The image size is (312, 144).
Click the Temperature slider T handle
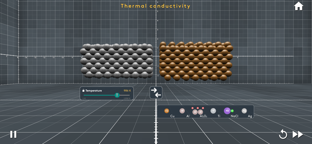[x=117, y=95]
